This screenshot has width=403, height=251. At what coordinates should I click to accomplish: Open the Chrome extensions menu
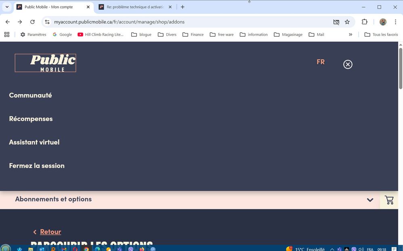[364, 22]
